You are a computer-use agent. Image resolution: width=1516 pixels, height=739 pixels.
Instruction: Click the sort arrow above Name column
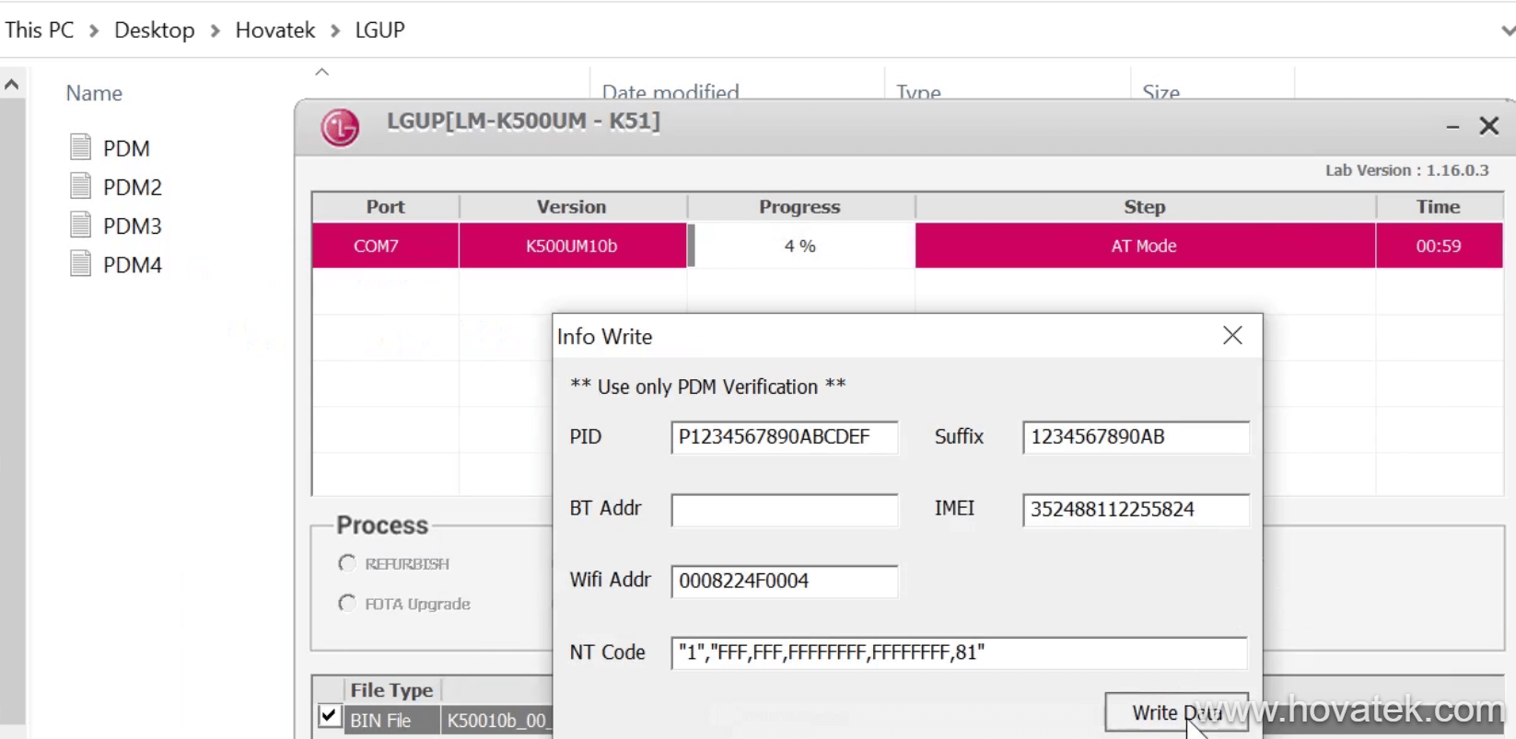pos(322,72)
